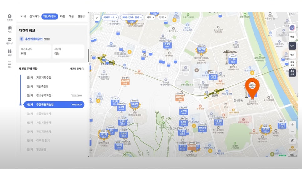
Task: Select the 시세 tab
Action: 23,16
